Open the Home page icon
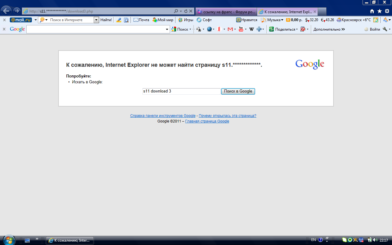The height and width of the screenshot is (245, 392). 372,11
